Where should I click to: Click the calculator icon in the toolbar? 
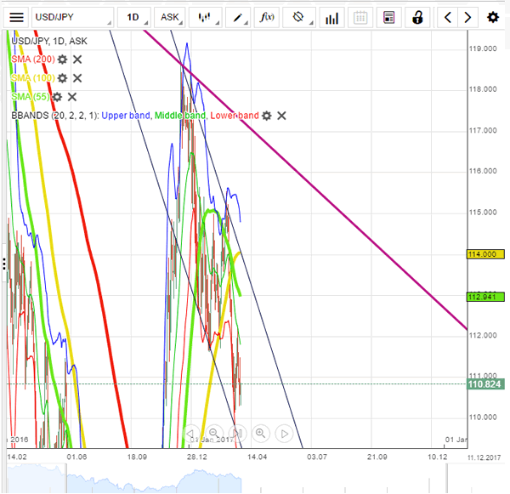pyautogui.click(x=388, y=17)
